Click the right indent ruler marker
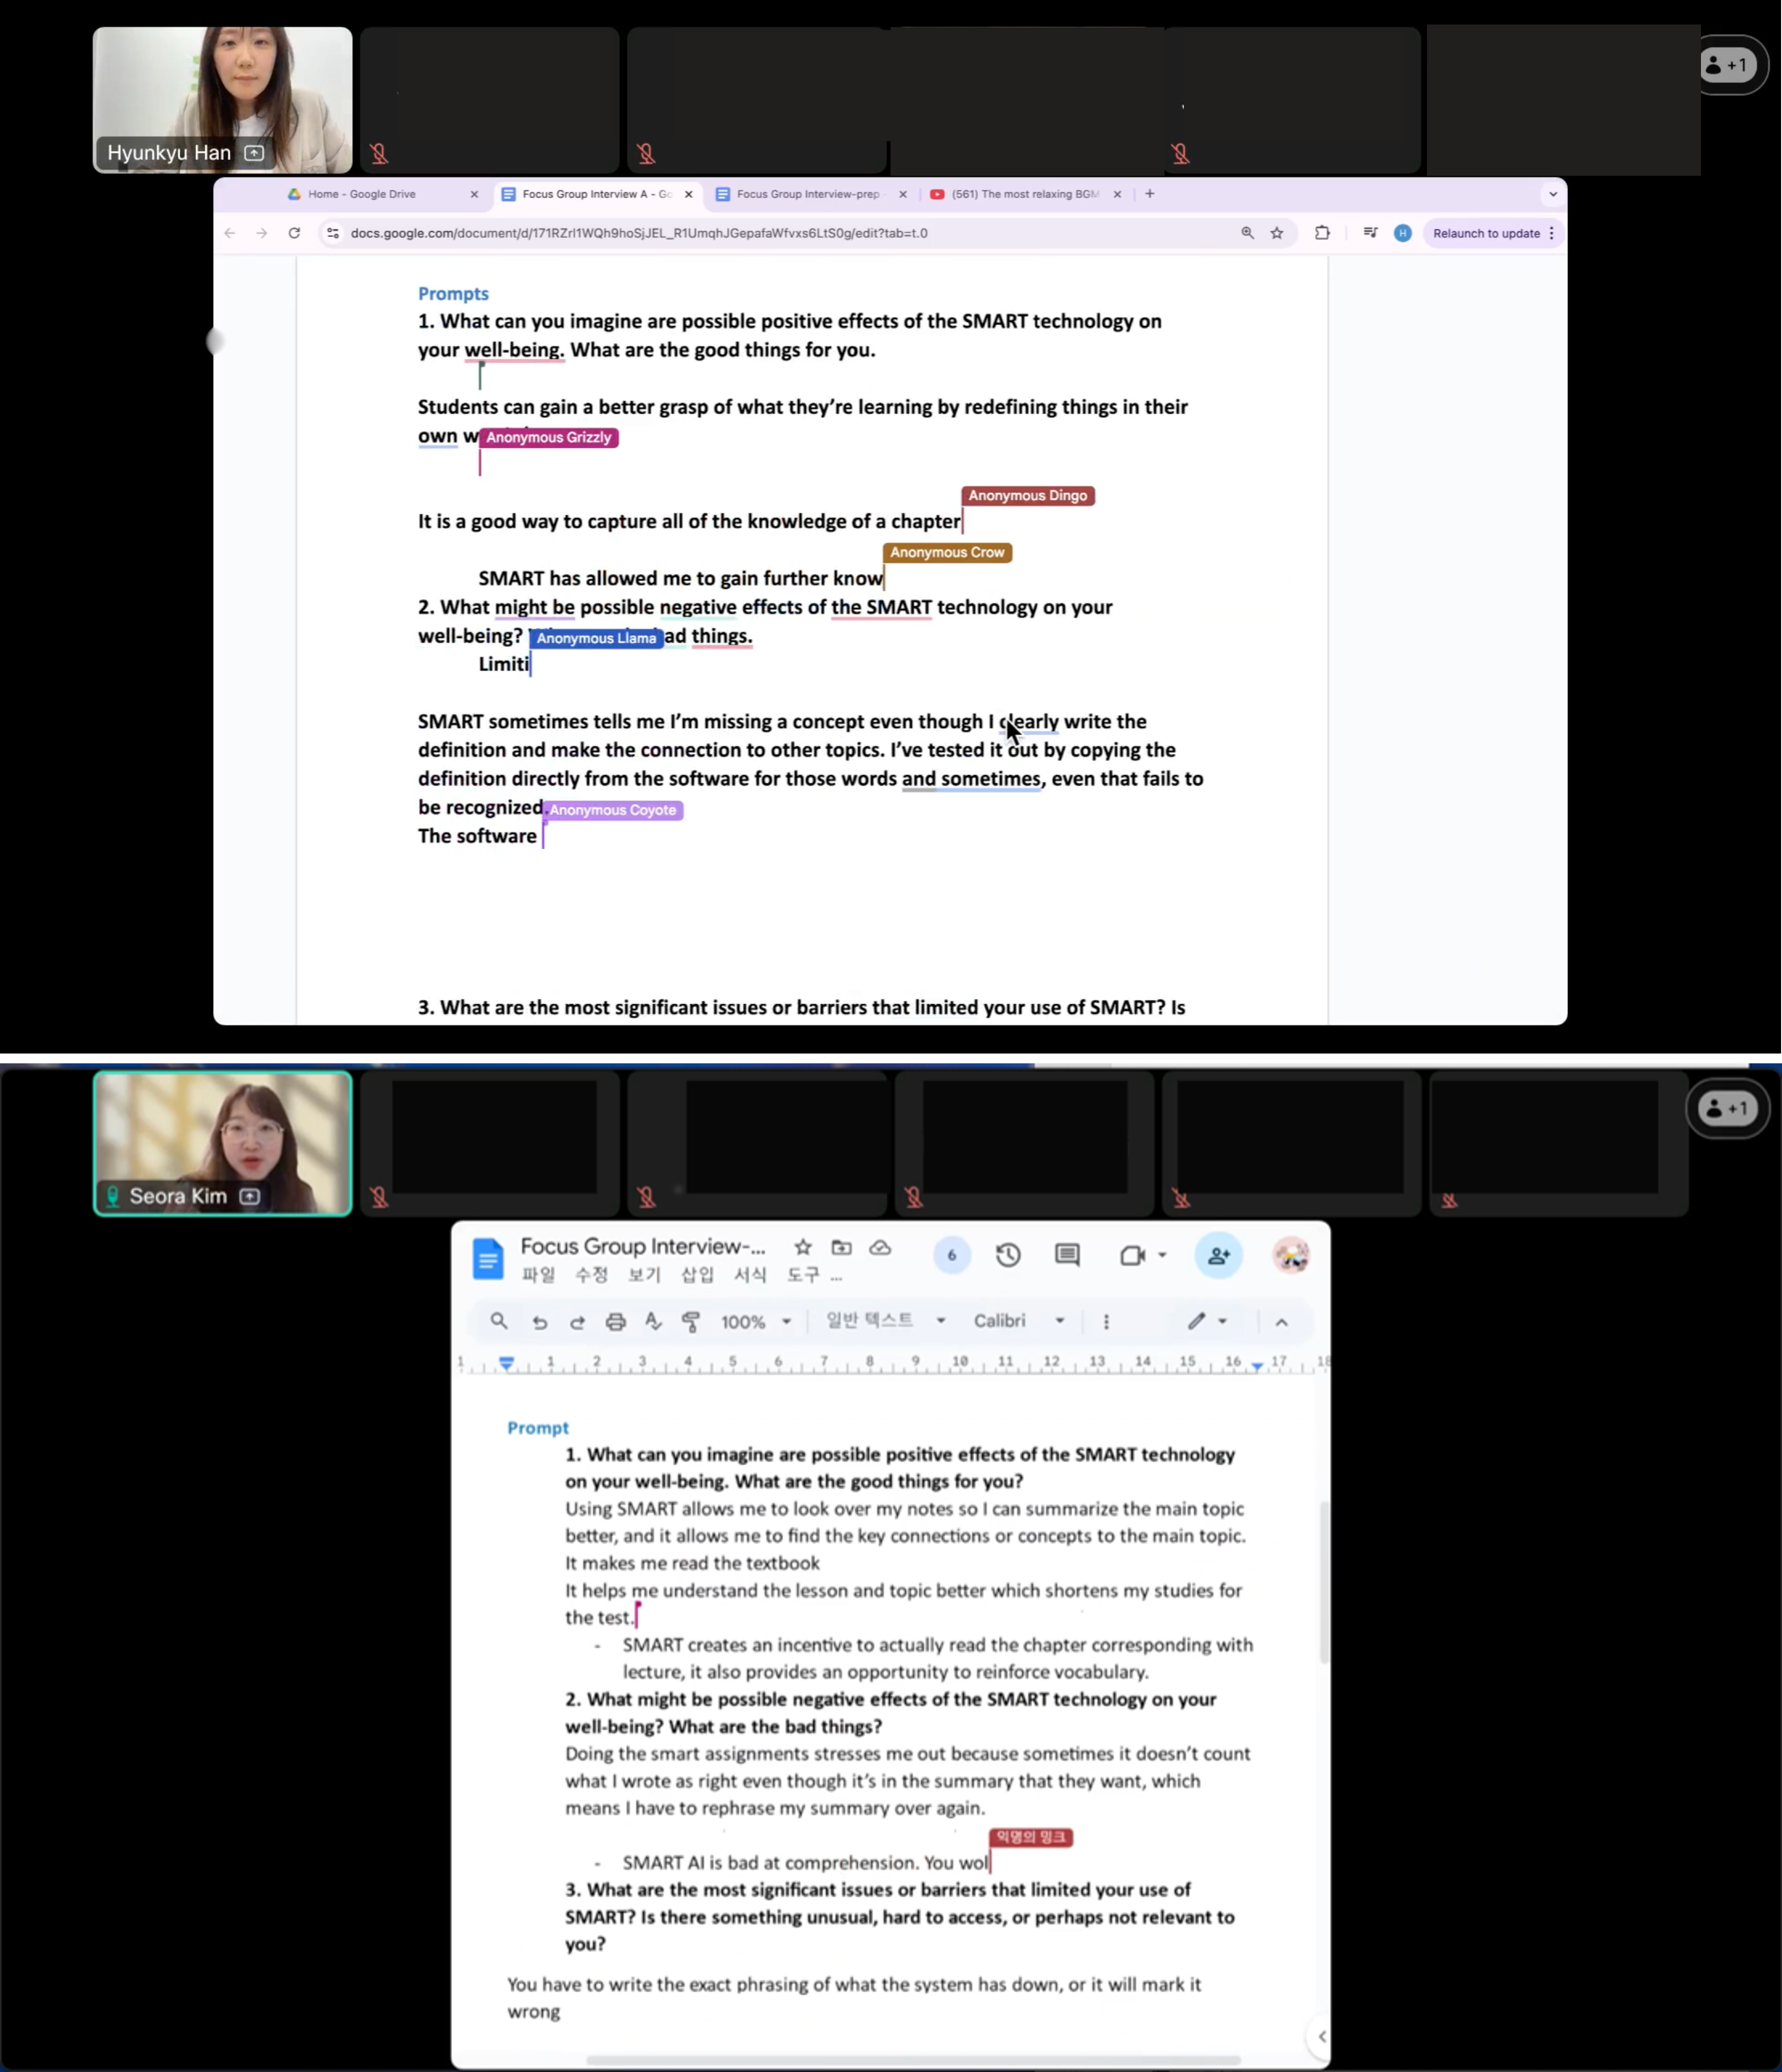Image resolution: width=1782 pixels, height=2072 pixels. pos(1257,1365)
